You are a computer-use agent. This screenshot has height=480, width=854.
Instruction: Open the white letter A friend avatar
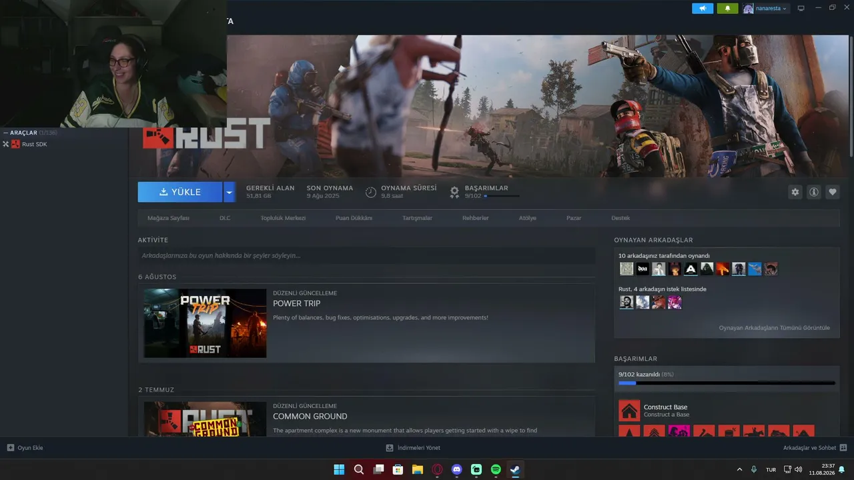pyautogui.click(x=691, y=269)
